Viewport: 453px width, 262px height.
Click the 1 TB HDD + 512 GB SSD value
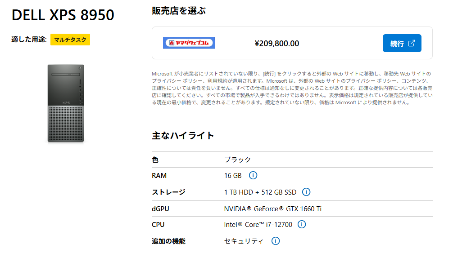(260, 192)
